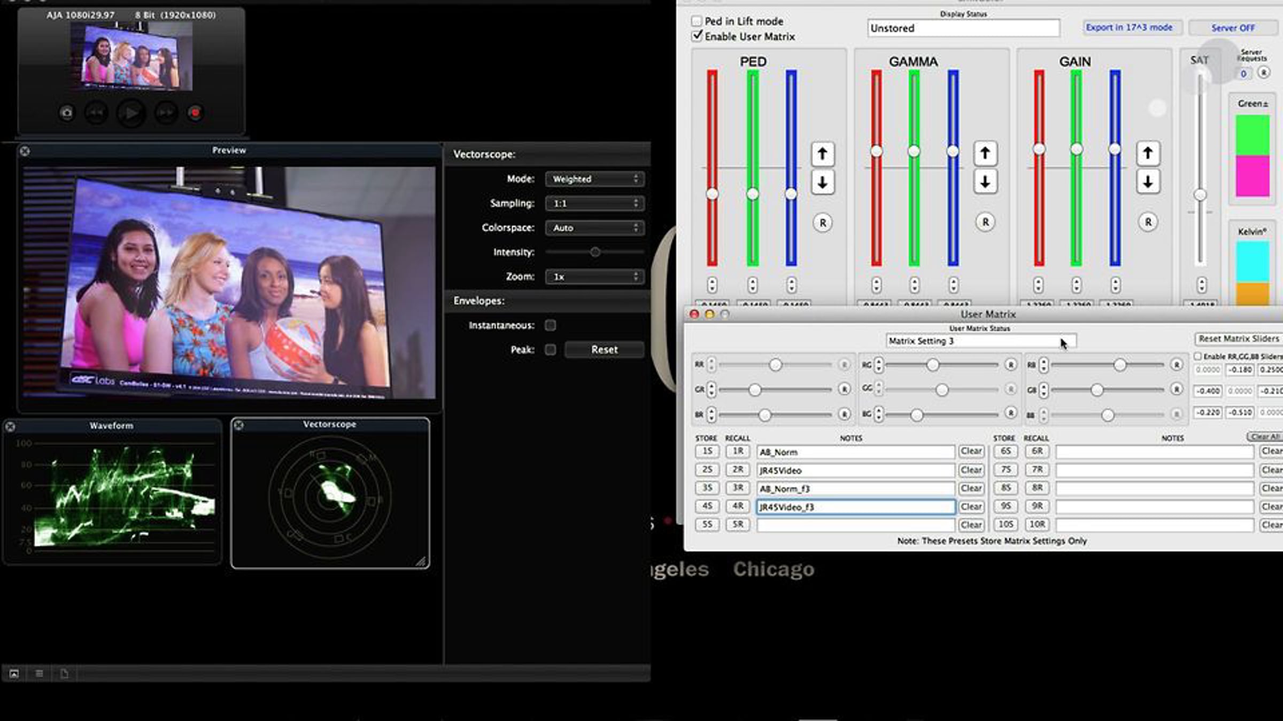Click the fast-forward button in the AJA player
The width and height of the screenshot is (1283, 721).
pyautogui.click(x=166, y=113)
